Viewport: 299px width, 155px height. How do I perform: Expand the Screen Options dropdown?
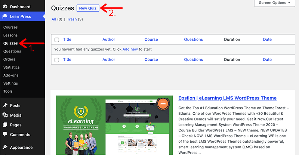tap(275, 3)
